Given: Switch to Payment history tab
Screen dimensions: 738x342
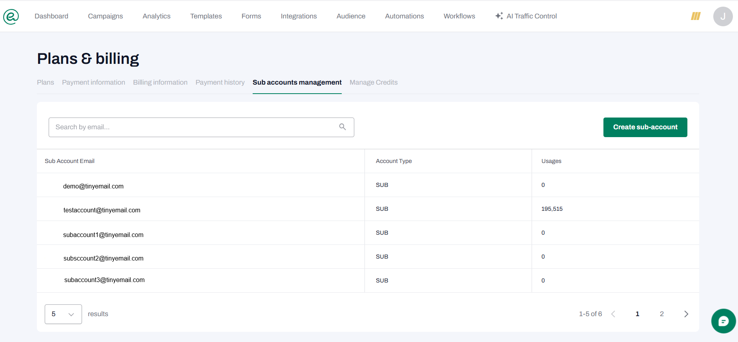Looking at the screenshot, I should click(220, 82).
